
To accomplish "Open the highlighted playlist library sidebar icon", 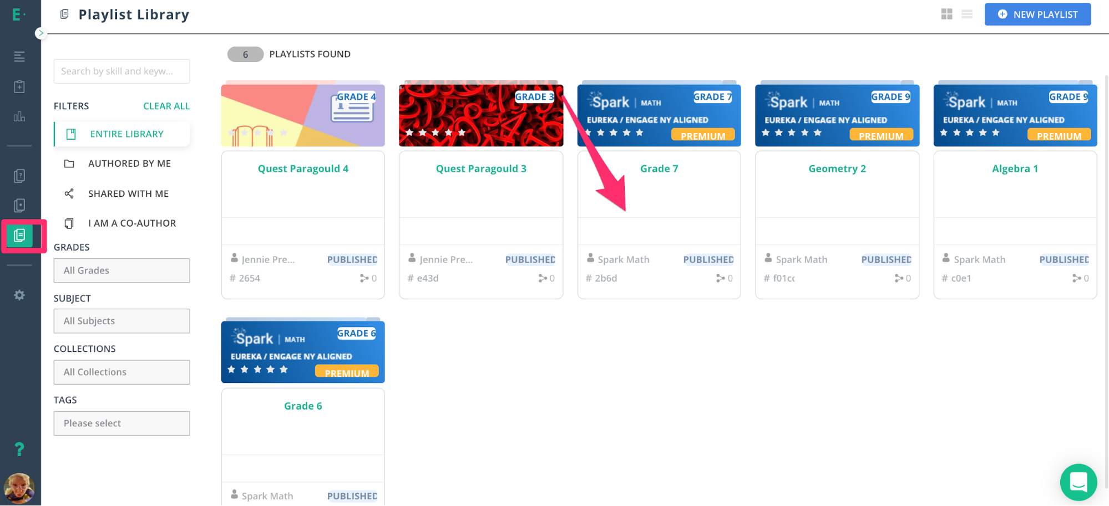I will [x=19, y=236].
